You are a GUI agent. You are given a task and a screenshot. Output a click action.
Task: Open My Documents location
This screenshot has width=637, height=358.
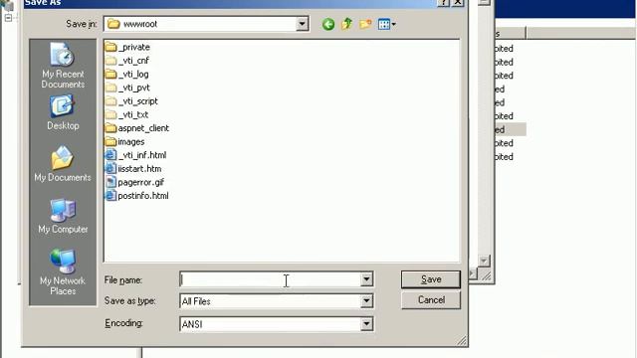(63, 164)
